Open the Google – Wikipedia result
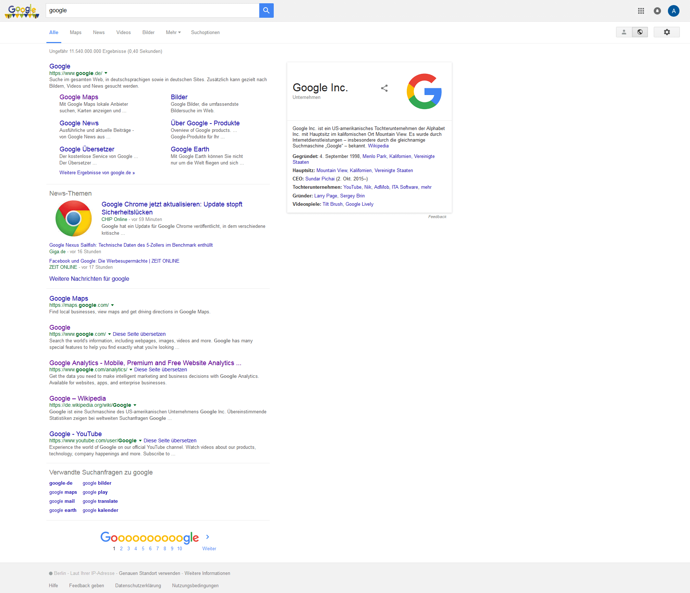 tap(78, 398)
